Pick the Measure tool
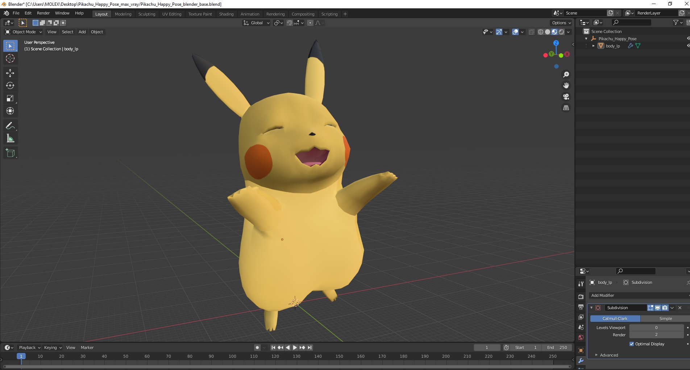 click(10, 139)
